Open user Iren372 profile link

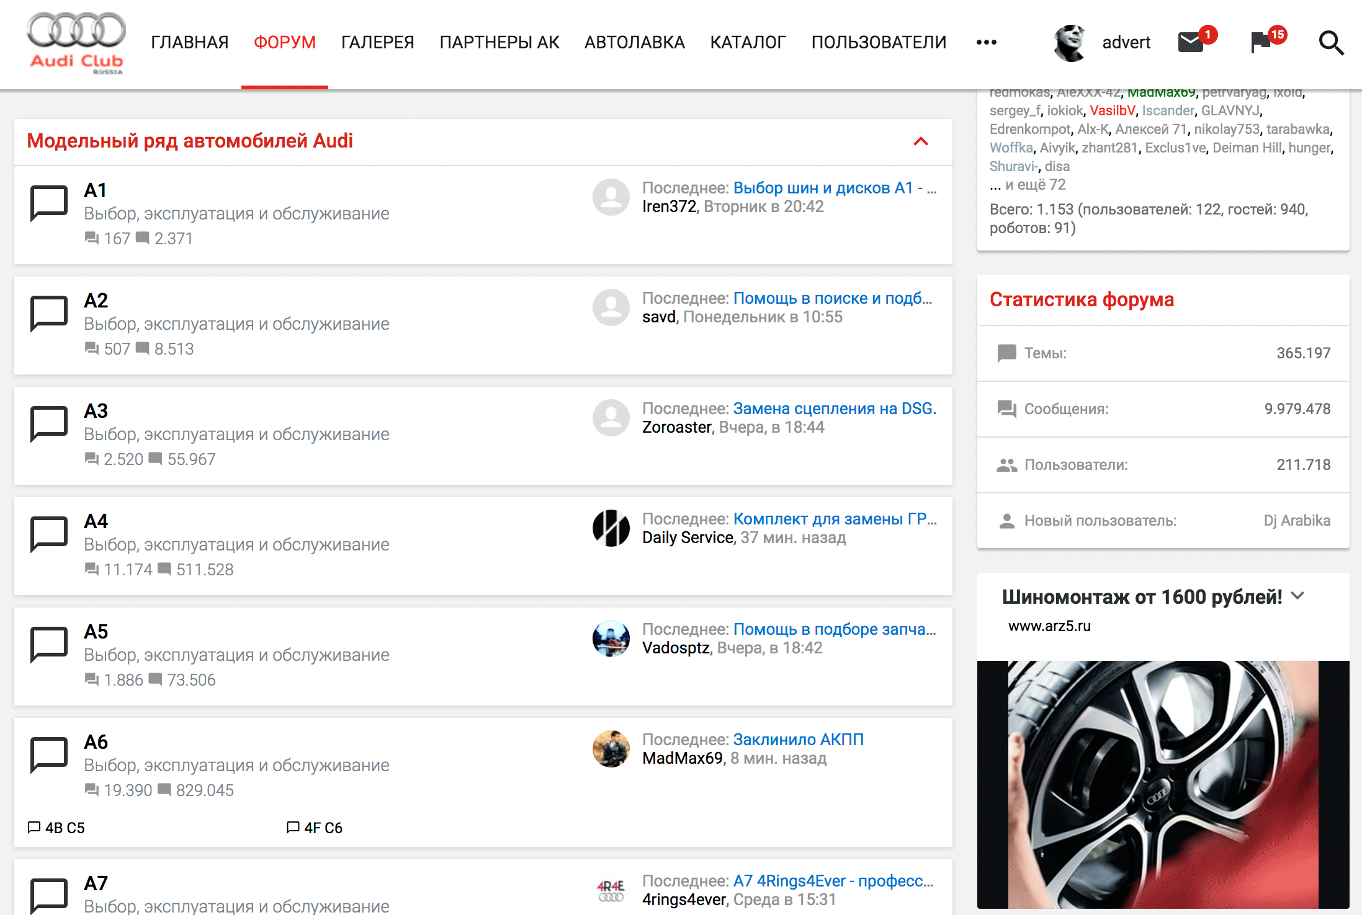670,206
